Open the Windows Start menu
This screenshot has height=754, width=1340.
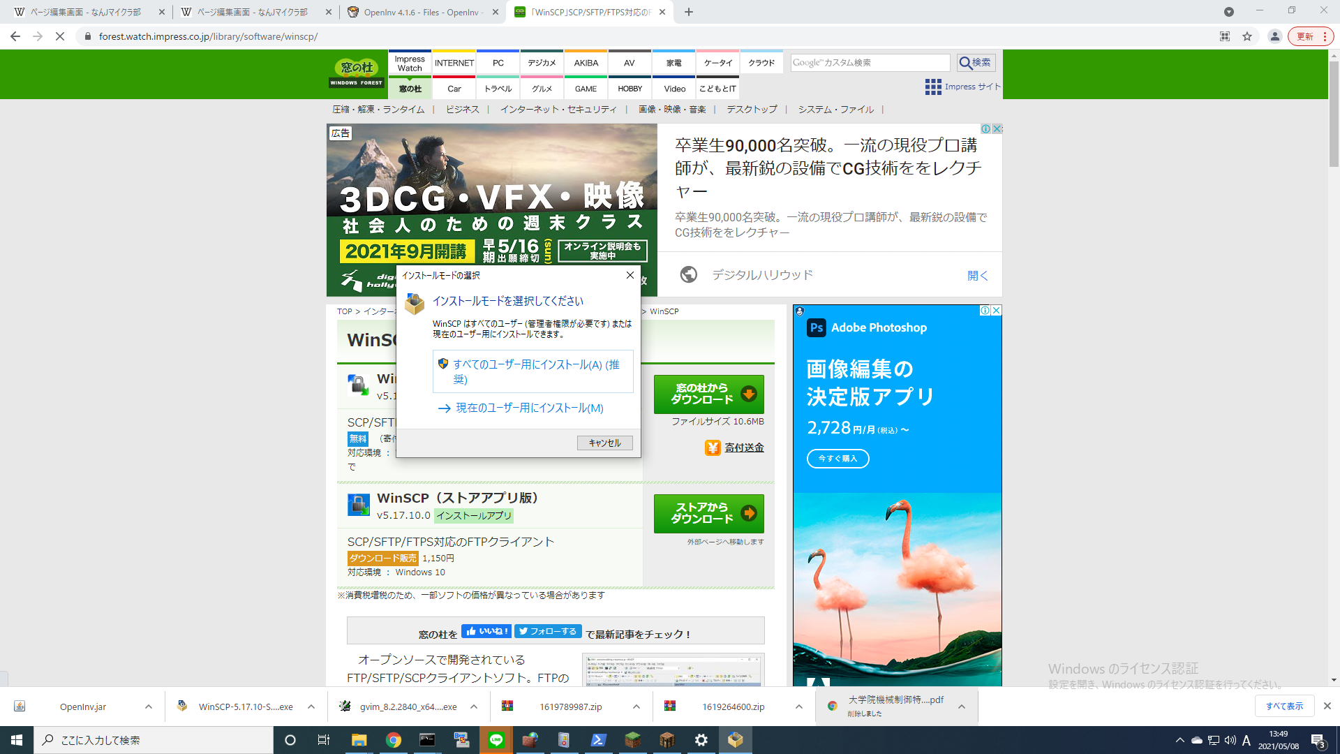point(17,740)
